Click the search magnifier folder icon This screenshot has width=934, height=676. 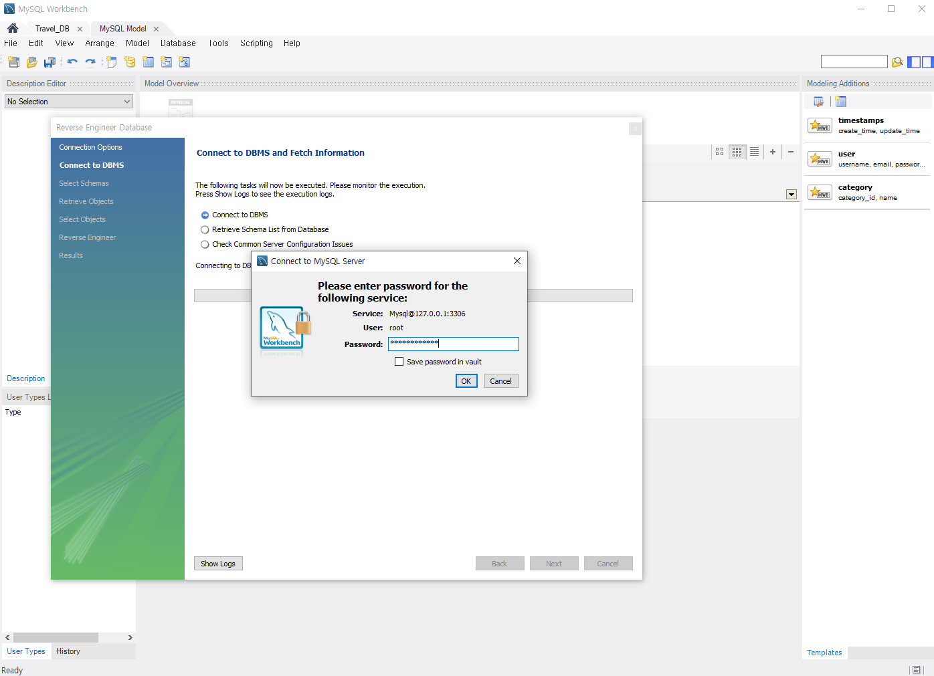(897, 62)
